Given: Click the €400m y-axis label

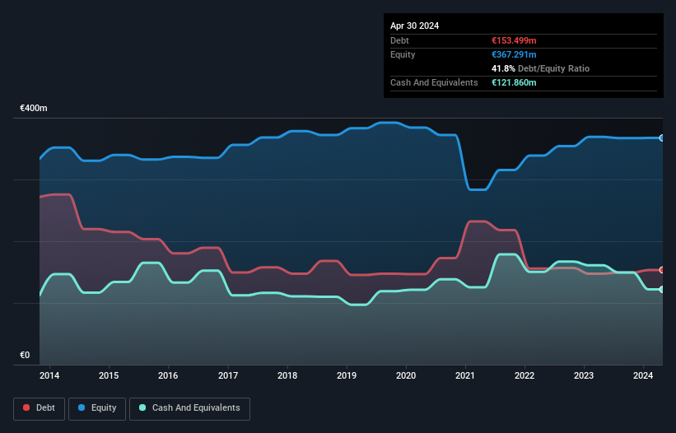Looking at the screenshot, I should point(34,108).
